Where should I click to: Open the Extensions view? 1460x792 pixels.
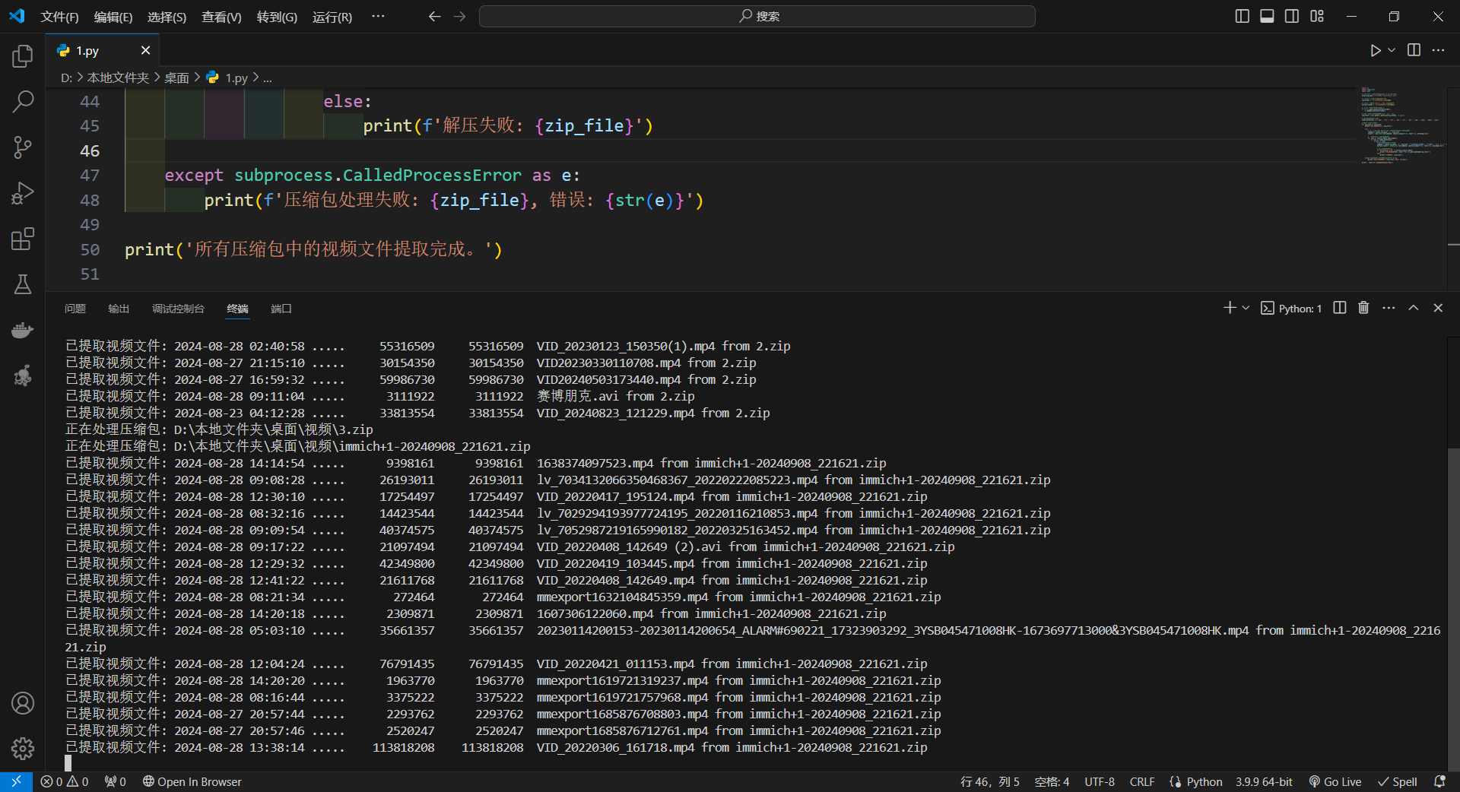coord(23,239)
